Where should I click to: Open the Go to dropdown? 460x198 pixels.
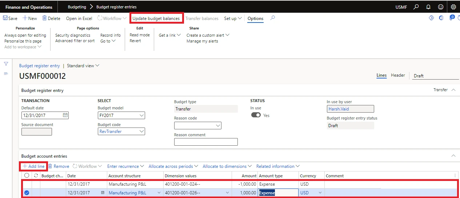108,41
